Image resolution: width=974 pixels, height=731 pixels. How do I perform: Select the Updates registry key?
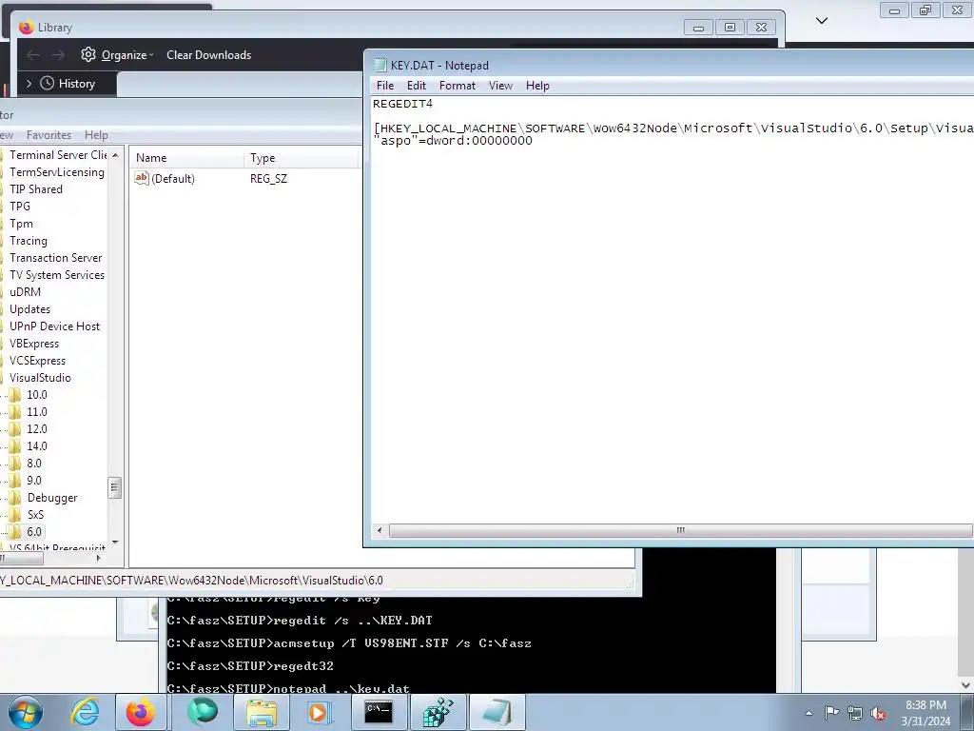[29, 309]
